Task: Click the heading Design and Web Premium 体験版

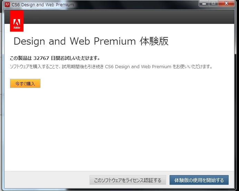Action: pyautogui.click(x=91, y=41)
